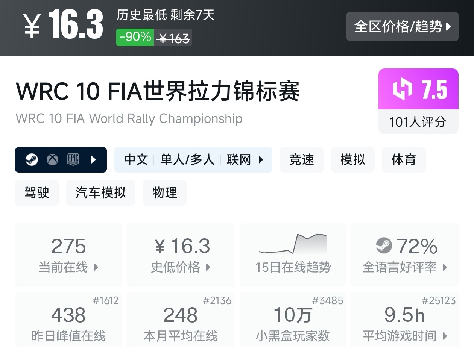This screenshot has width=474, height=347.
Task: Select the 体育 tag
Action: point(404,160)
